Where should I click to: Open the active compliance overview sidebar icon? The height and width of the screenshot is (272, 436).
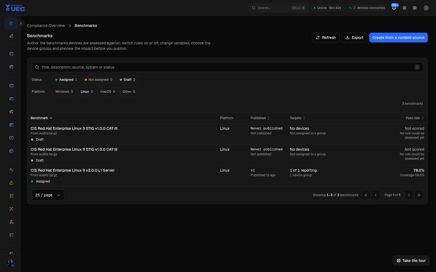pos(11,23)
